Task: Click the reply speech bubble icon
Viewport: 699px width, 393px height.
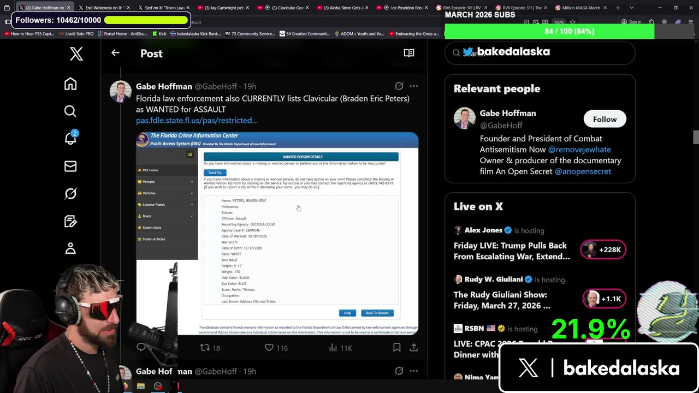Action: (141, 348)
